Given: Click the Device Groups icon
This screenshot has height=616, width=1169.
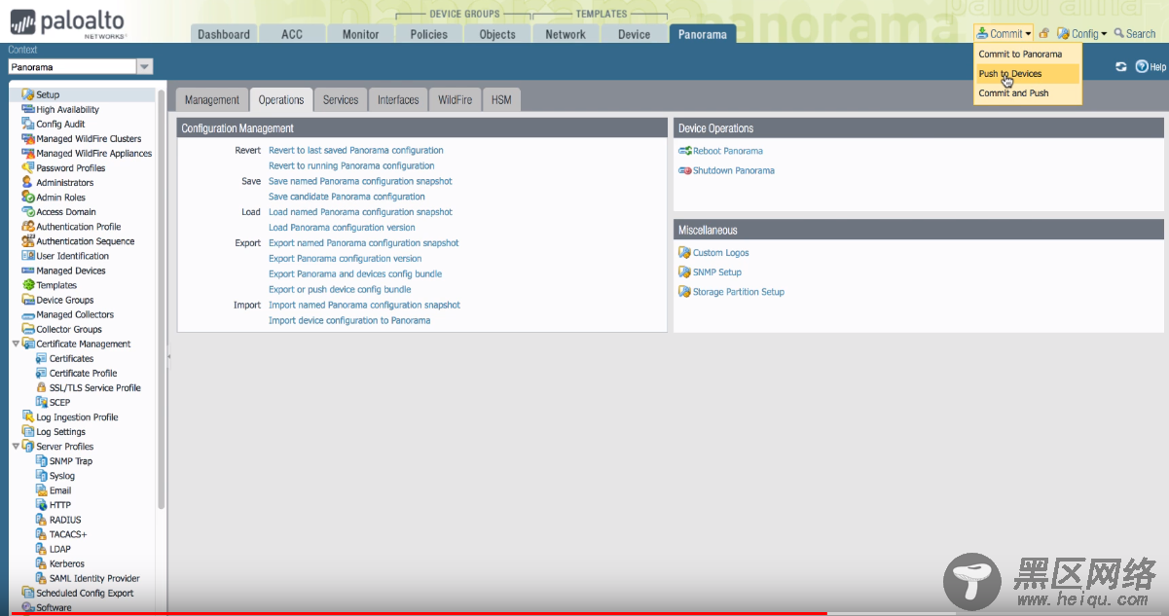Looking at the screenshot, I should (x=28, y=300).
